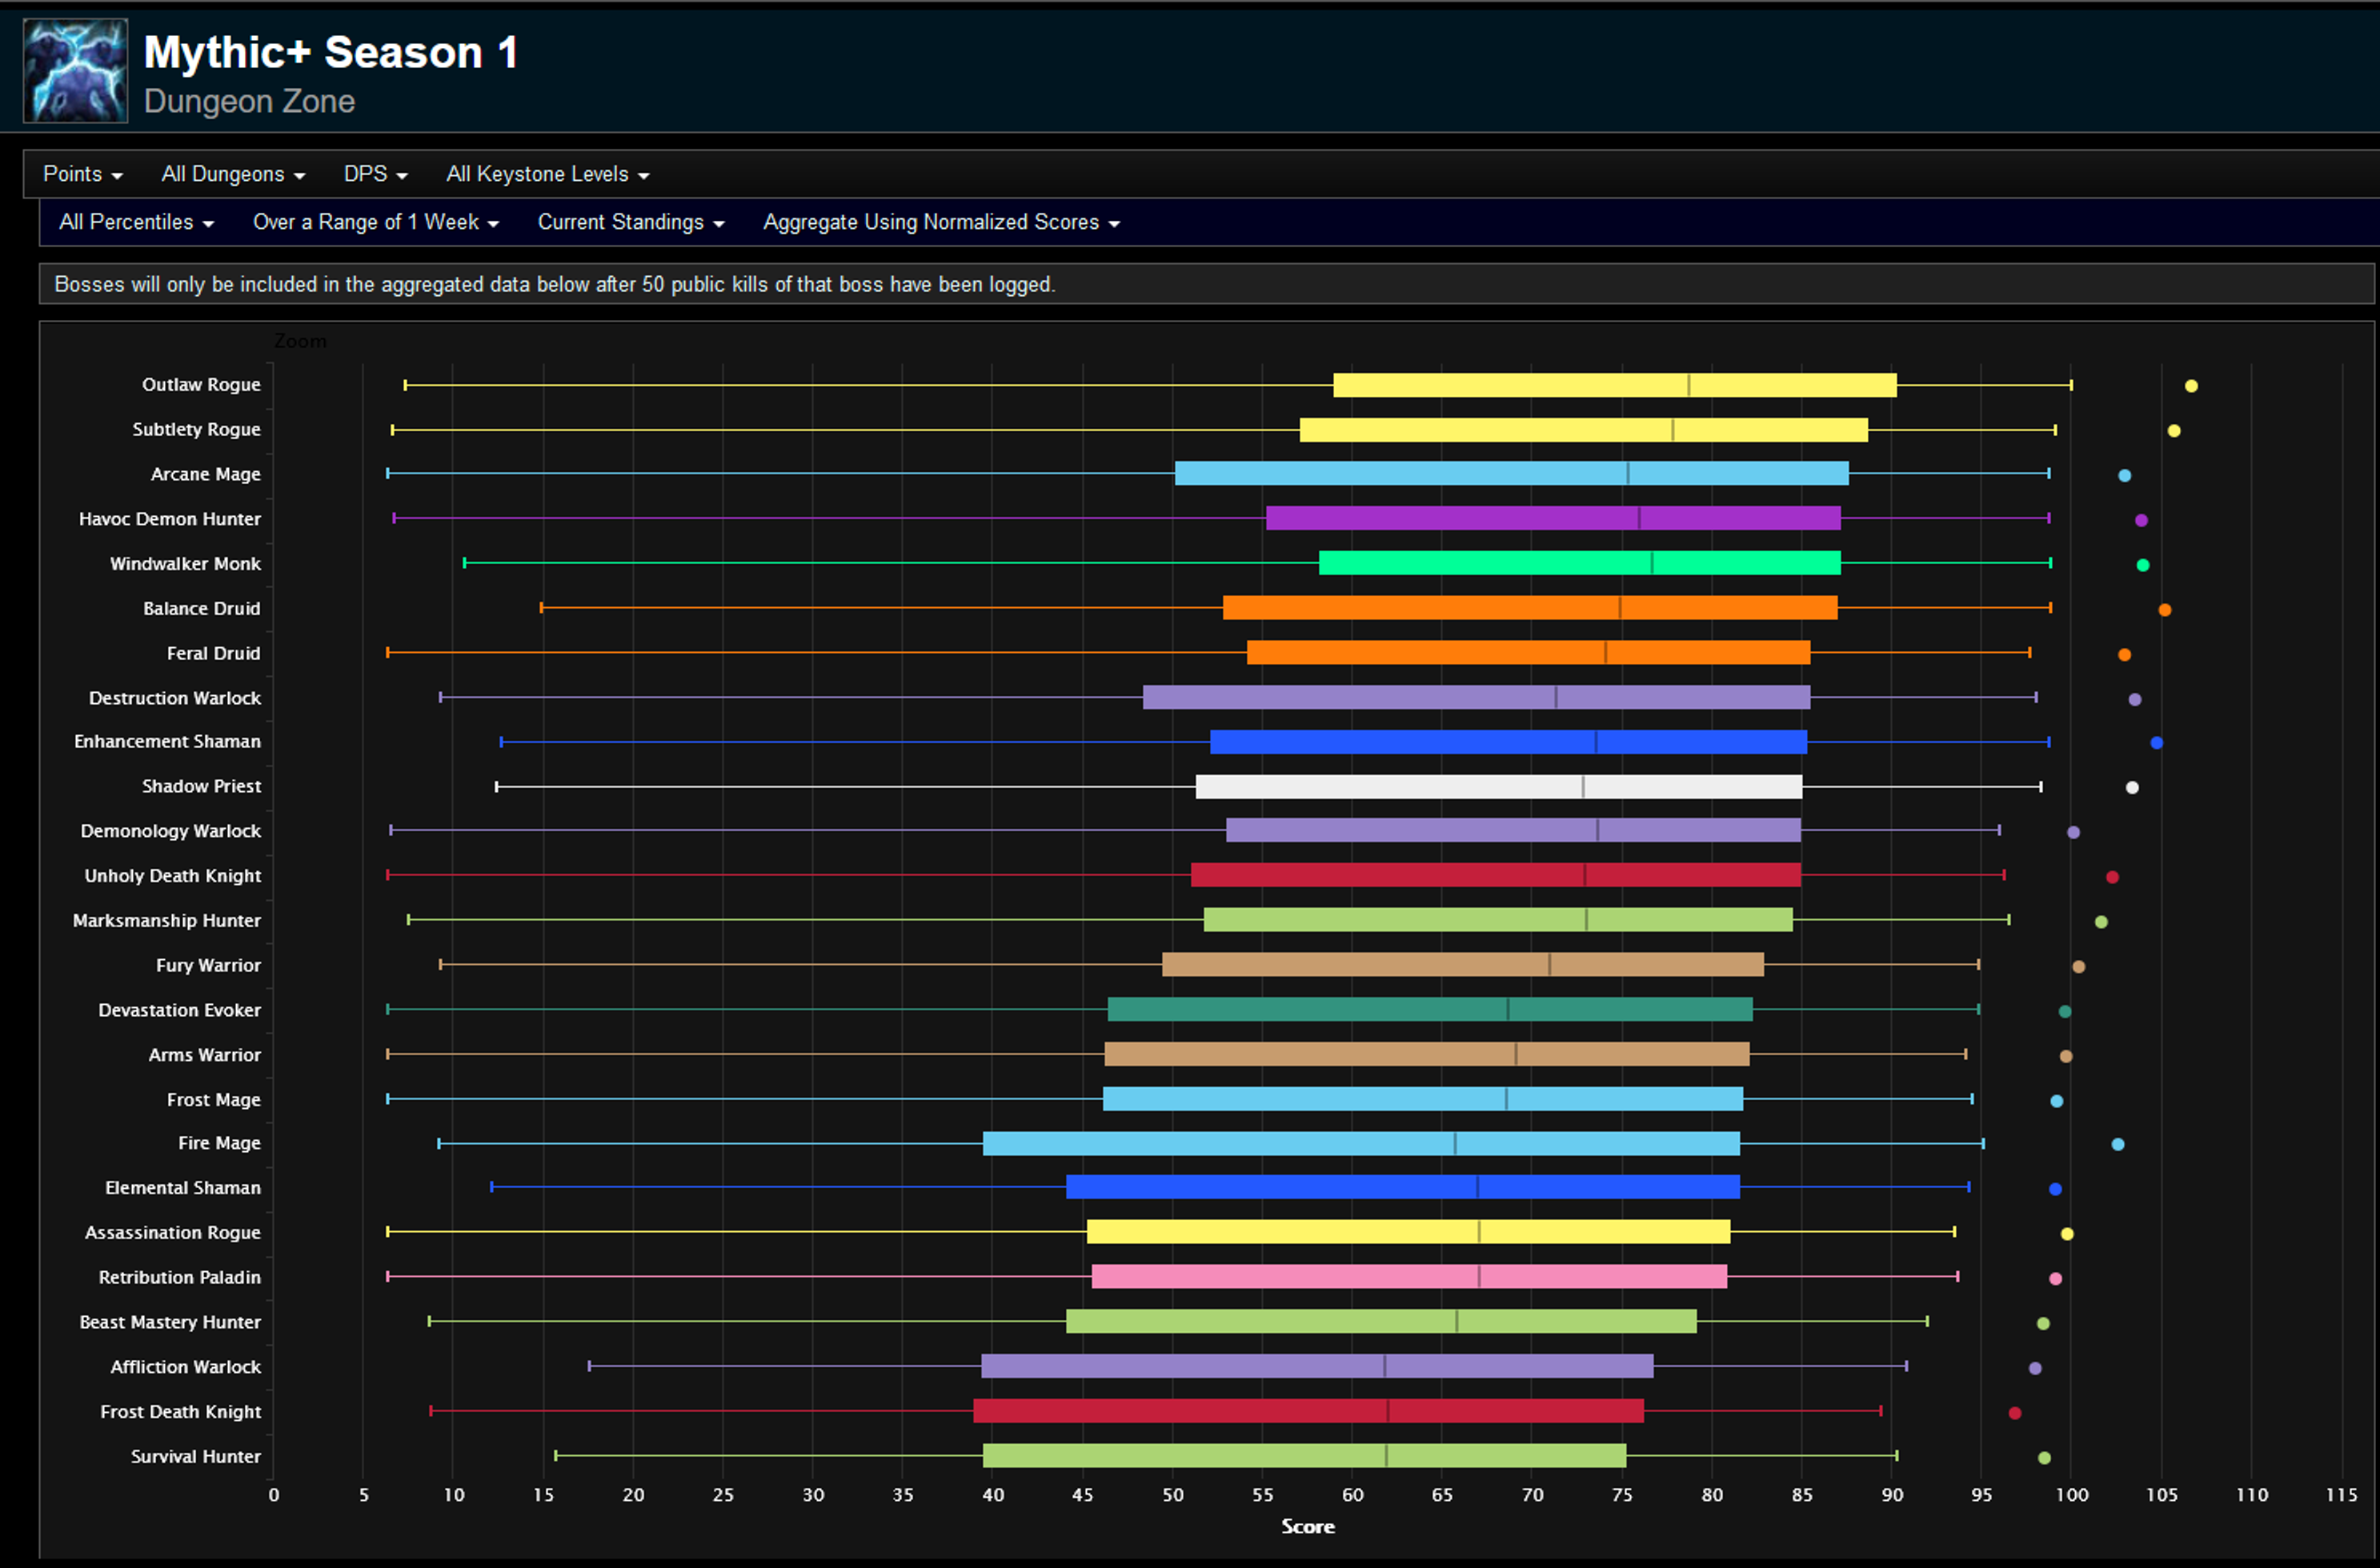Click the Unholy Death Knight red bar
Viewport: 2380px width, 1568px height.
coord(1496,875)
